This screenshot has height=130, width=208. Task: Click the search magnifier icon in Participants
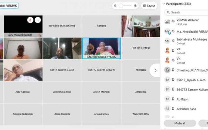(168, 12)
